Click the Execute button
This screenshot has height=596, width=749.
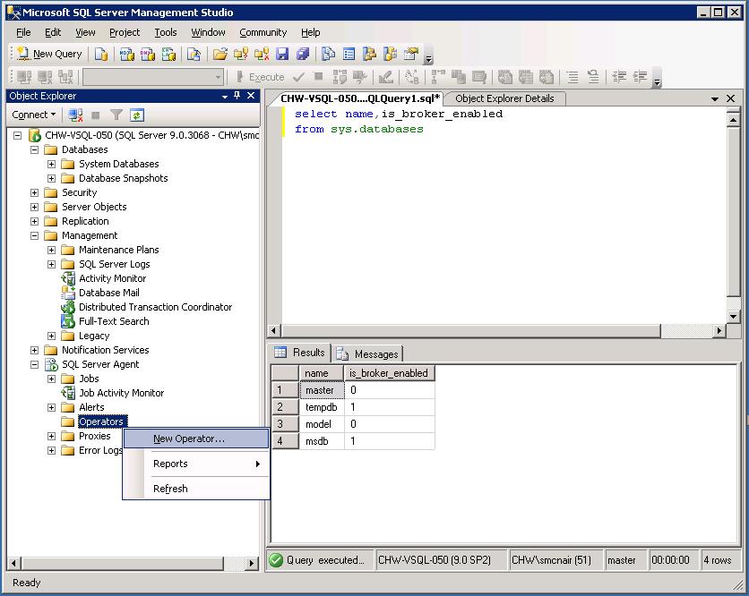(261, 77)
